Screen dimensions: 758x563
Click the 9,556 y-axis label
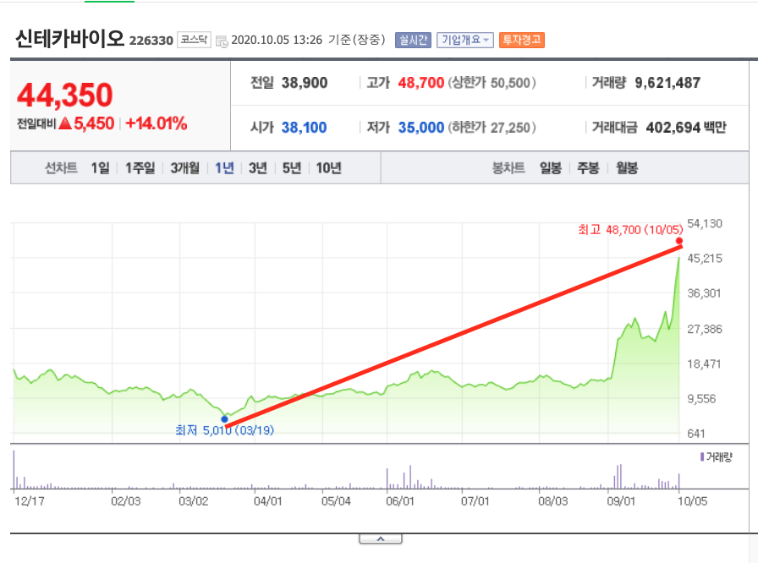701,399
